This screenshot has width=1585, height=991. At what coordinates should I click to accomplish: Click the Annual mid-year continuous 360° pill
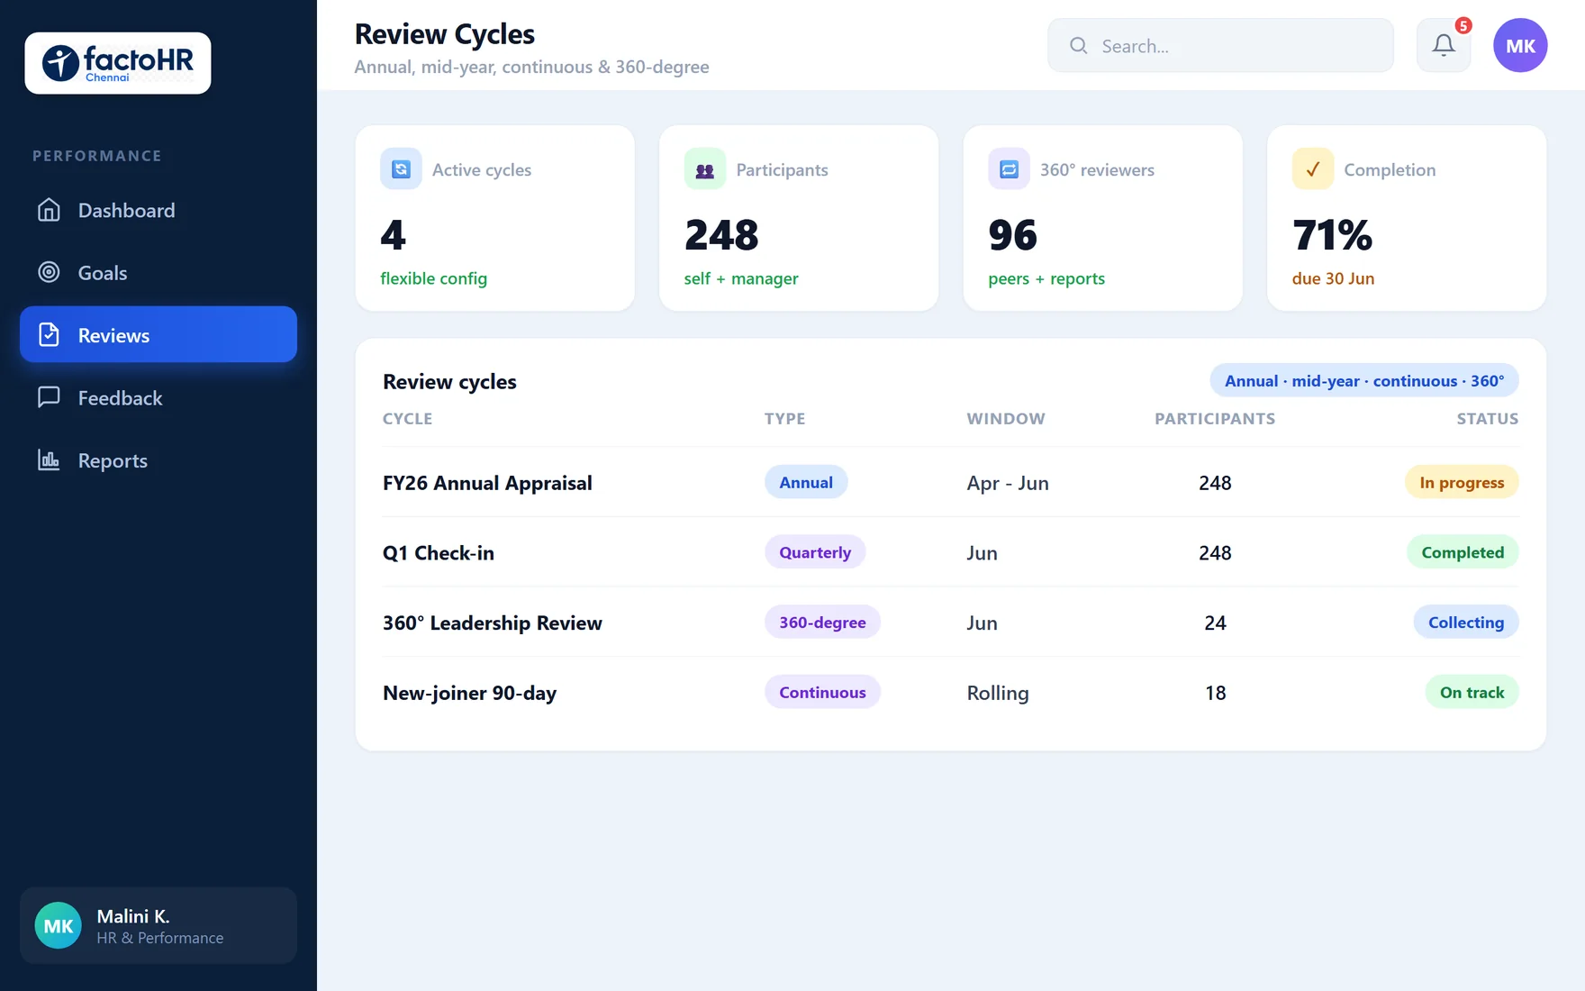(1363, 380)
